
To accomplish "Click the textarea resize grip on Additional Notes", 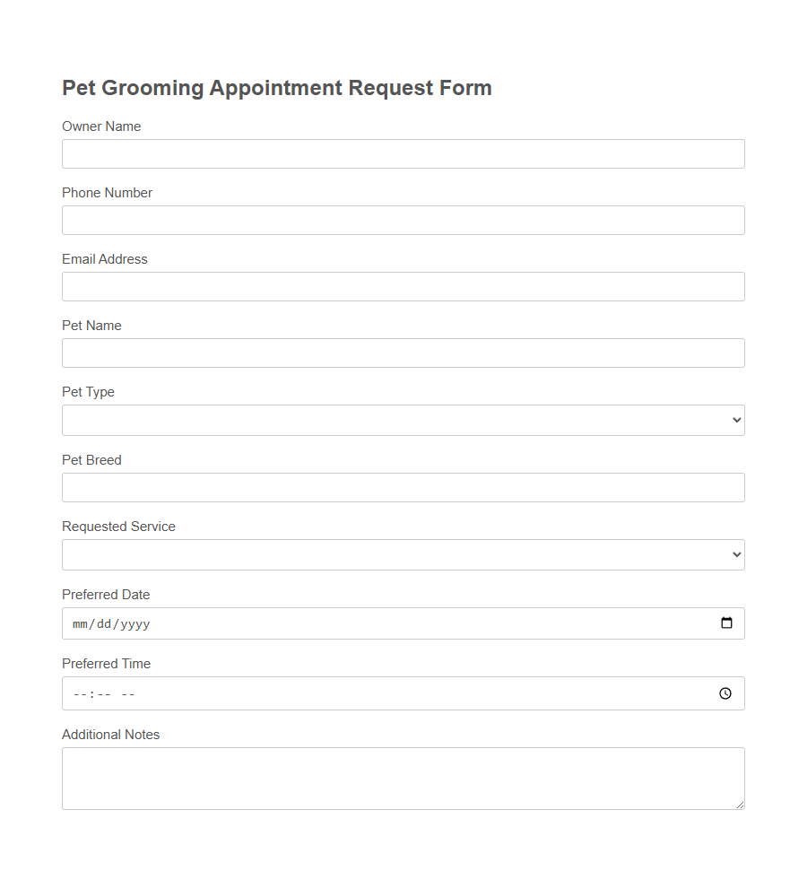I will pyautogui.click(x=741, y=806).
